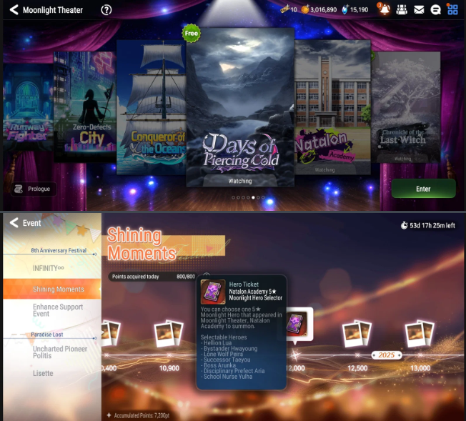This screenshot has height=421, width=466.
Task: Select the Natalon Academy poster
Action: (332, 107)
